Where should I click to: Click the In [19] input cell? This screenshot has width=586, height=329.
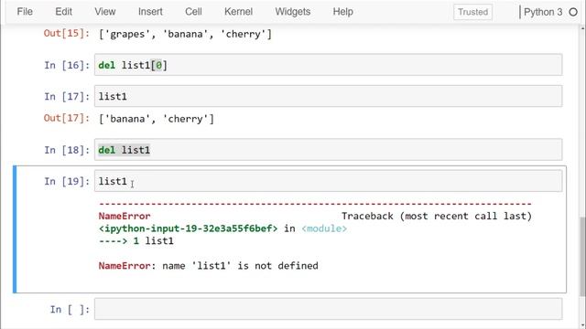coord(328,181)
